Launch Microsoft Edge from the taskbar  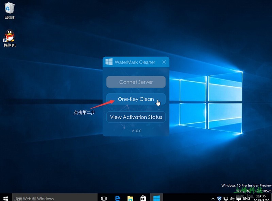pyautogui.click(x=117, y=198)
